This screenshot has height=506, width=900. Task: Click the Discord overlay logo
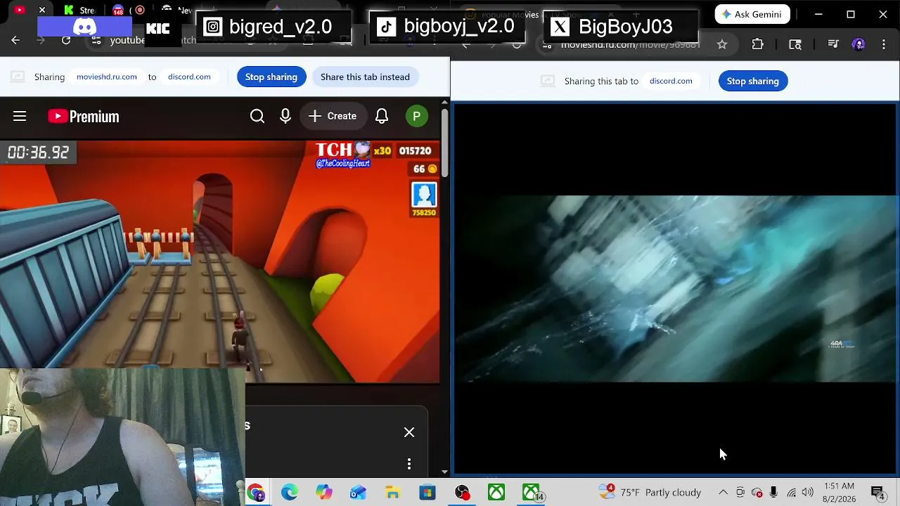[84, 27]
